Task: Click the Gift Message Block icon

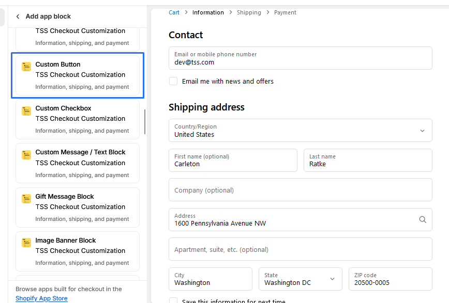Action: (26, 199)
